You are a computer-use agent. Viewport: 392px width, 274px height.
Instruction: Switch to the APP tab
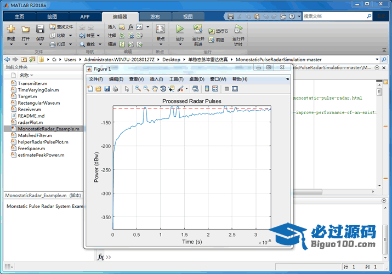[85, 17]
